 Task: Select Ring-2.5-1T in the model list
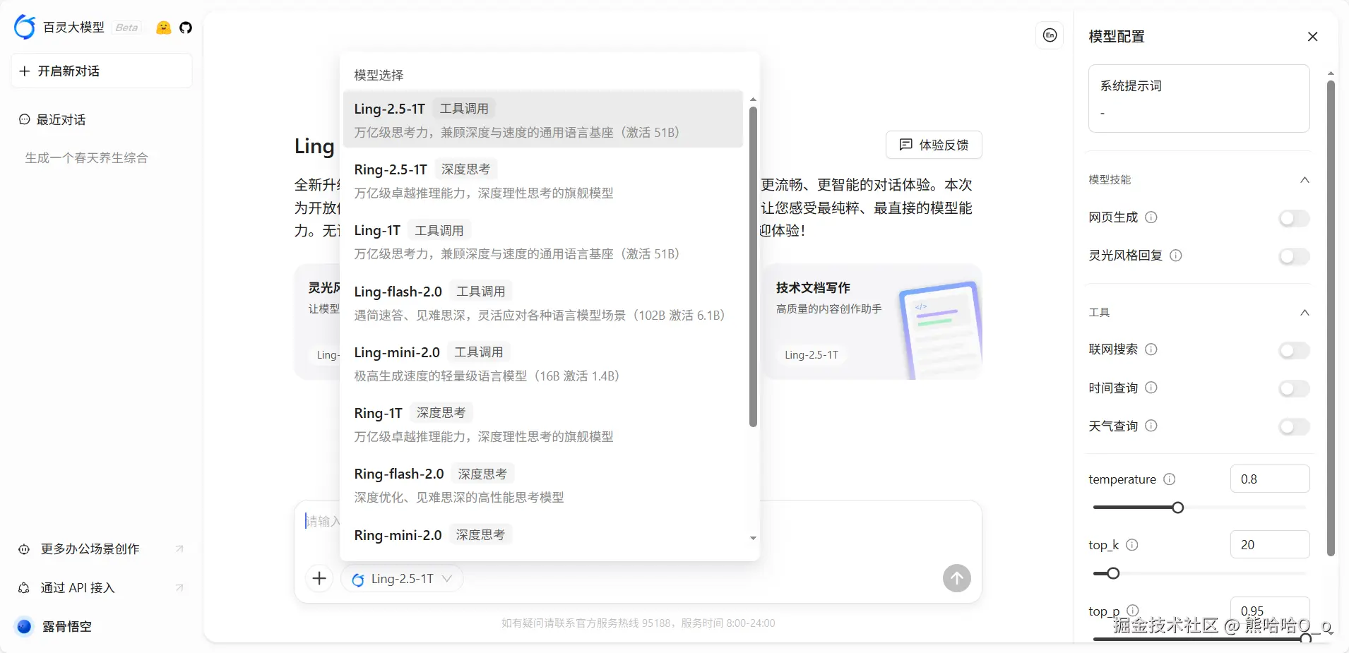pyautogui.click(x=542, y=180)
